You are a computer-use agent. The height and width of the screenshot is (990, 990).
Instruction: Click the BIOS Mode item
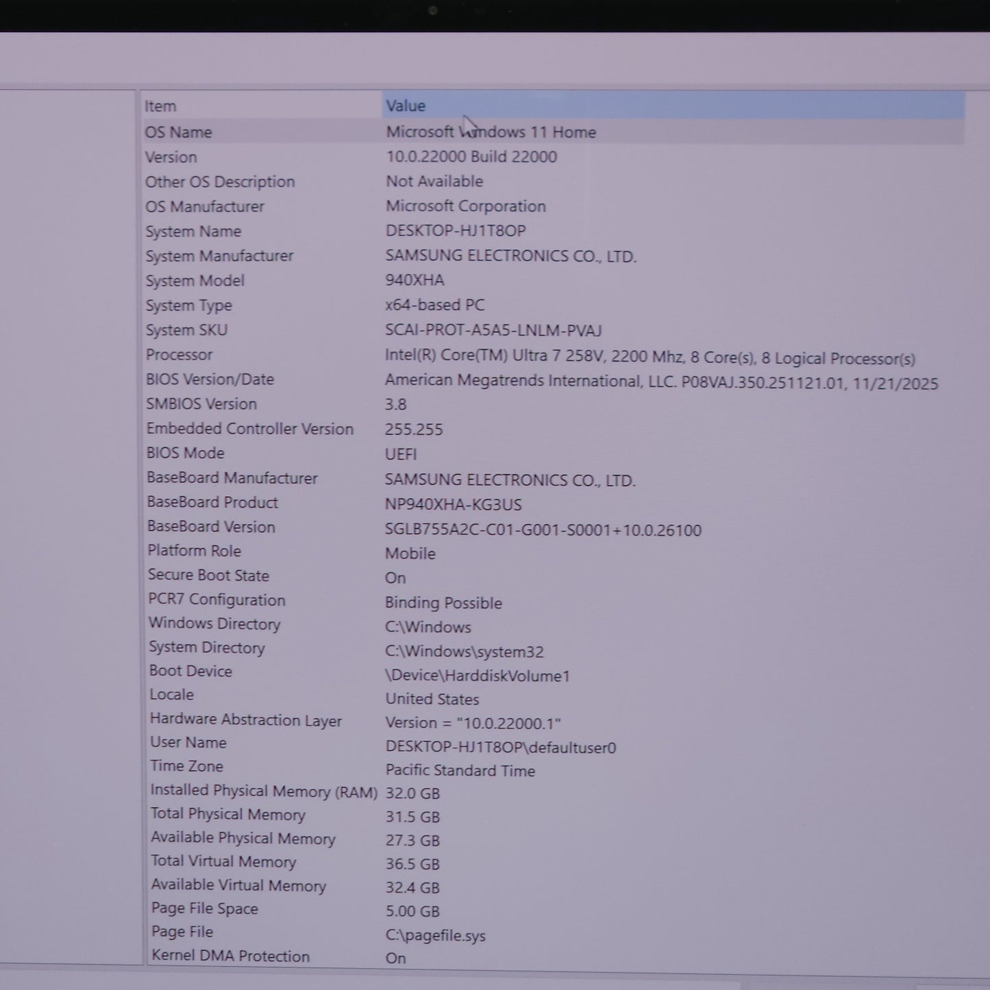click(185, 453)
